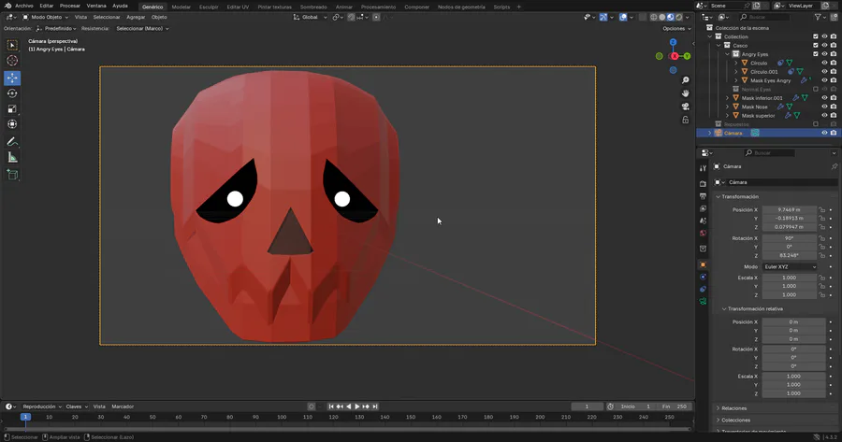Switch to the Sombreado workspace tab

coord(313,7)
